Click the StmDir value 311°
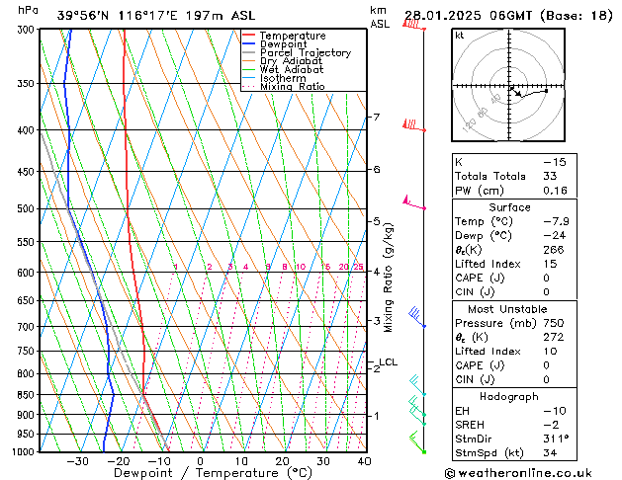The height and width of the screenshot is (480, 622). coord(556,439)
